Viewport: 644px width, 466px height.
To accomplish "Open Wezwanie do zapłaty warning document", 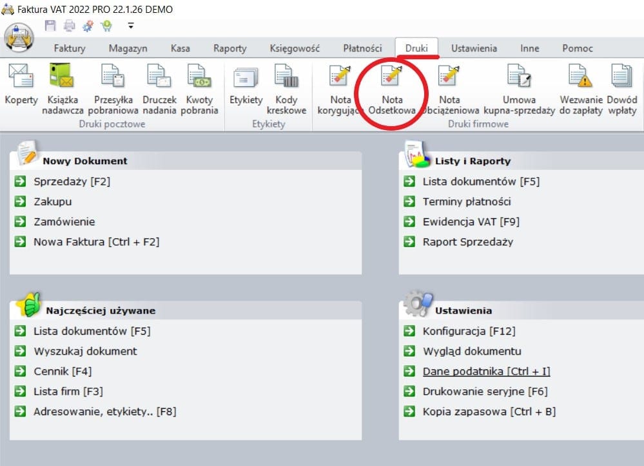I will coord(581,77).
